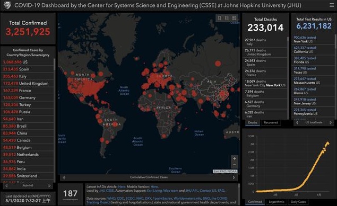Click the New York City deaths entry

(x=265, y=83)
